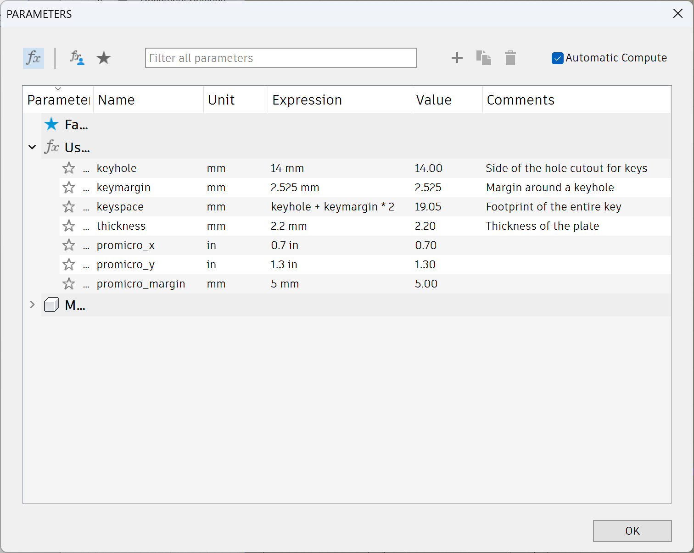Click the OK button
Viewport: 694px width, 553px height.
(x=632, y=531)
